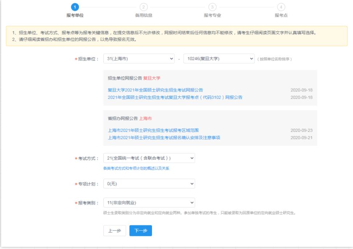Click notice line 1 about 报考关键信息

(164, 33)
